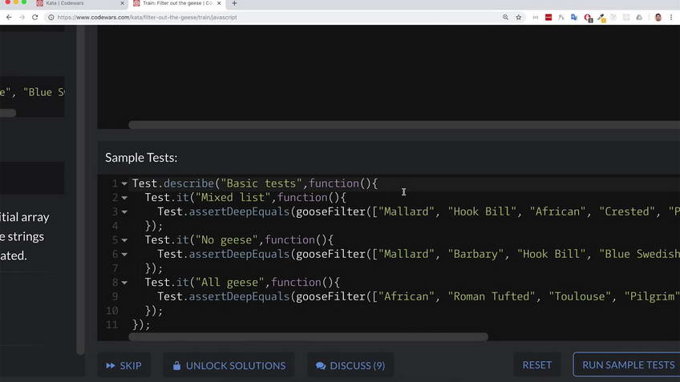
Task: Go forward to the next page
Action: click(22, 18)
